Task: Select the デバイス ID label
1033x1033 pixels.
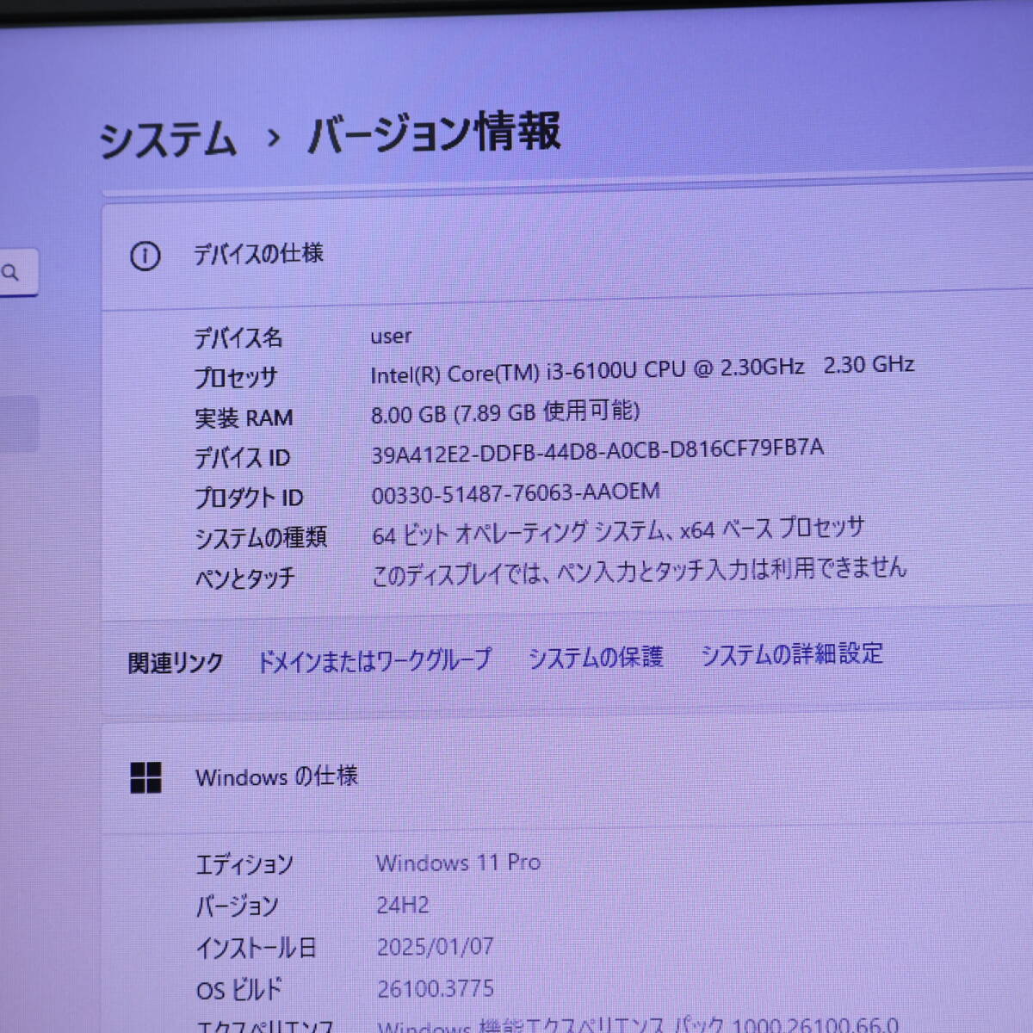Action: (x=242, y=458)
